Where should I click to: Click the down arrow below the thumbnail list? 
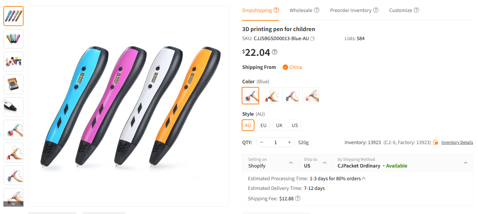(13, 203)
